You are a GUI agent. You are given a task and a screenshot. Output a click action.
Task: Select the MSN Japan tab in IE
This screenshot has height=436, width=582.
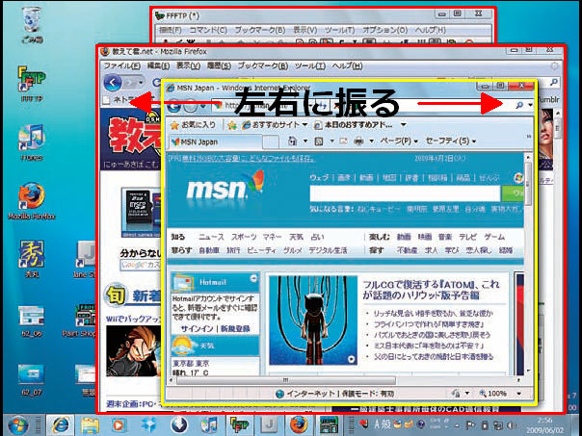(x=216, y=141)
